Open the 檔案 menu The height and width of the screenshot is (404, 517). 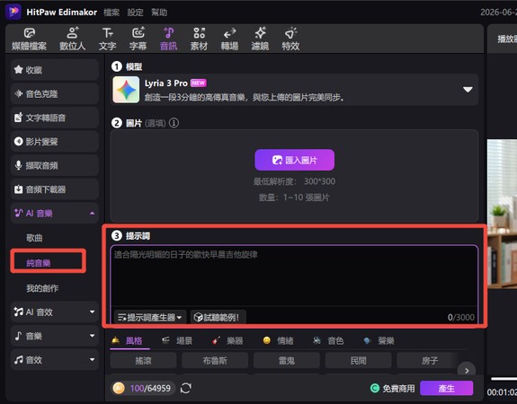[111, 13]
